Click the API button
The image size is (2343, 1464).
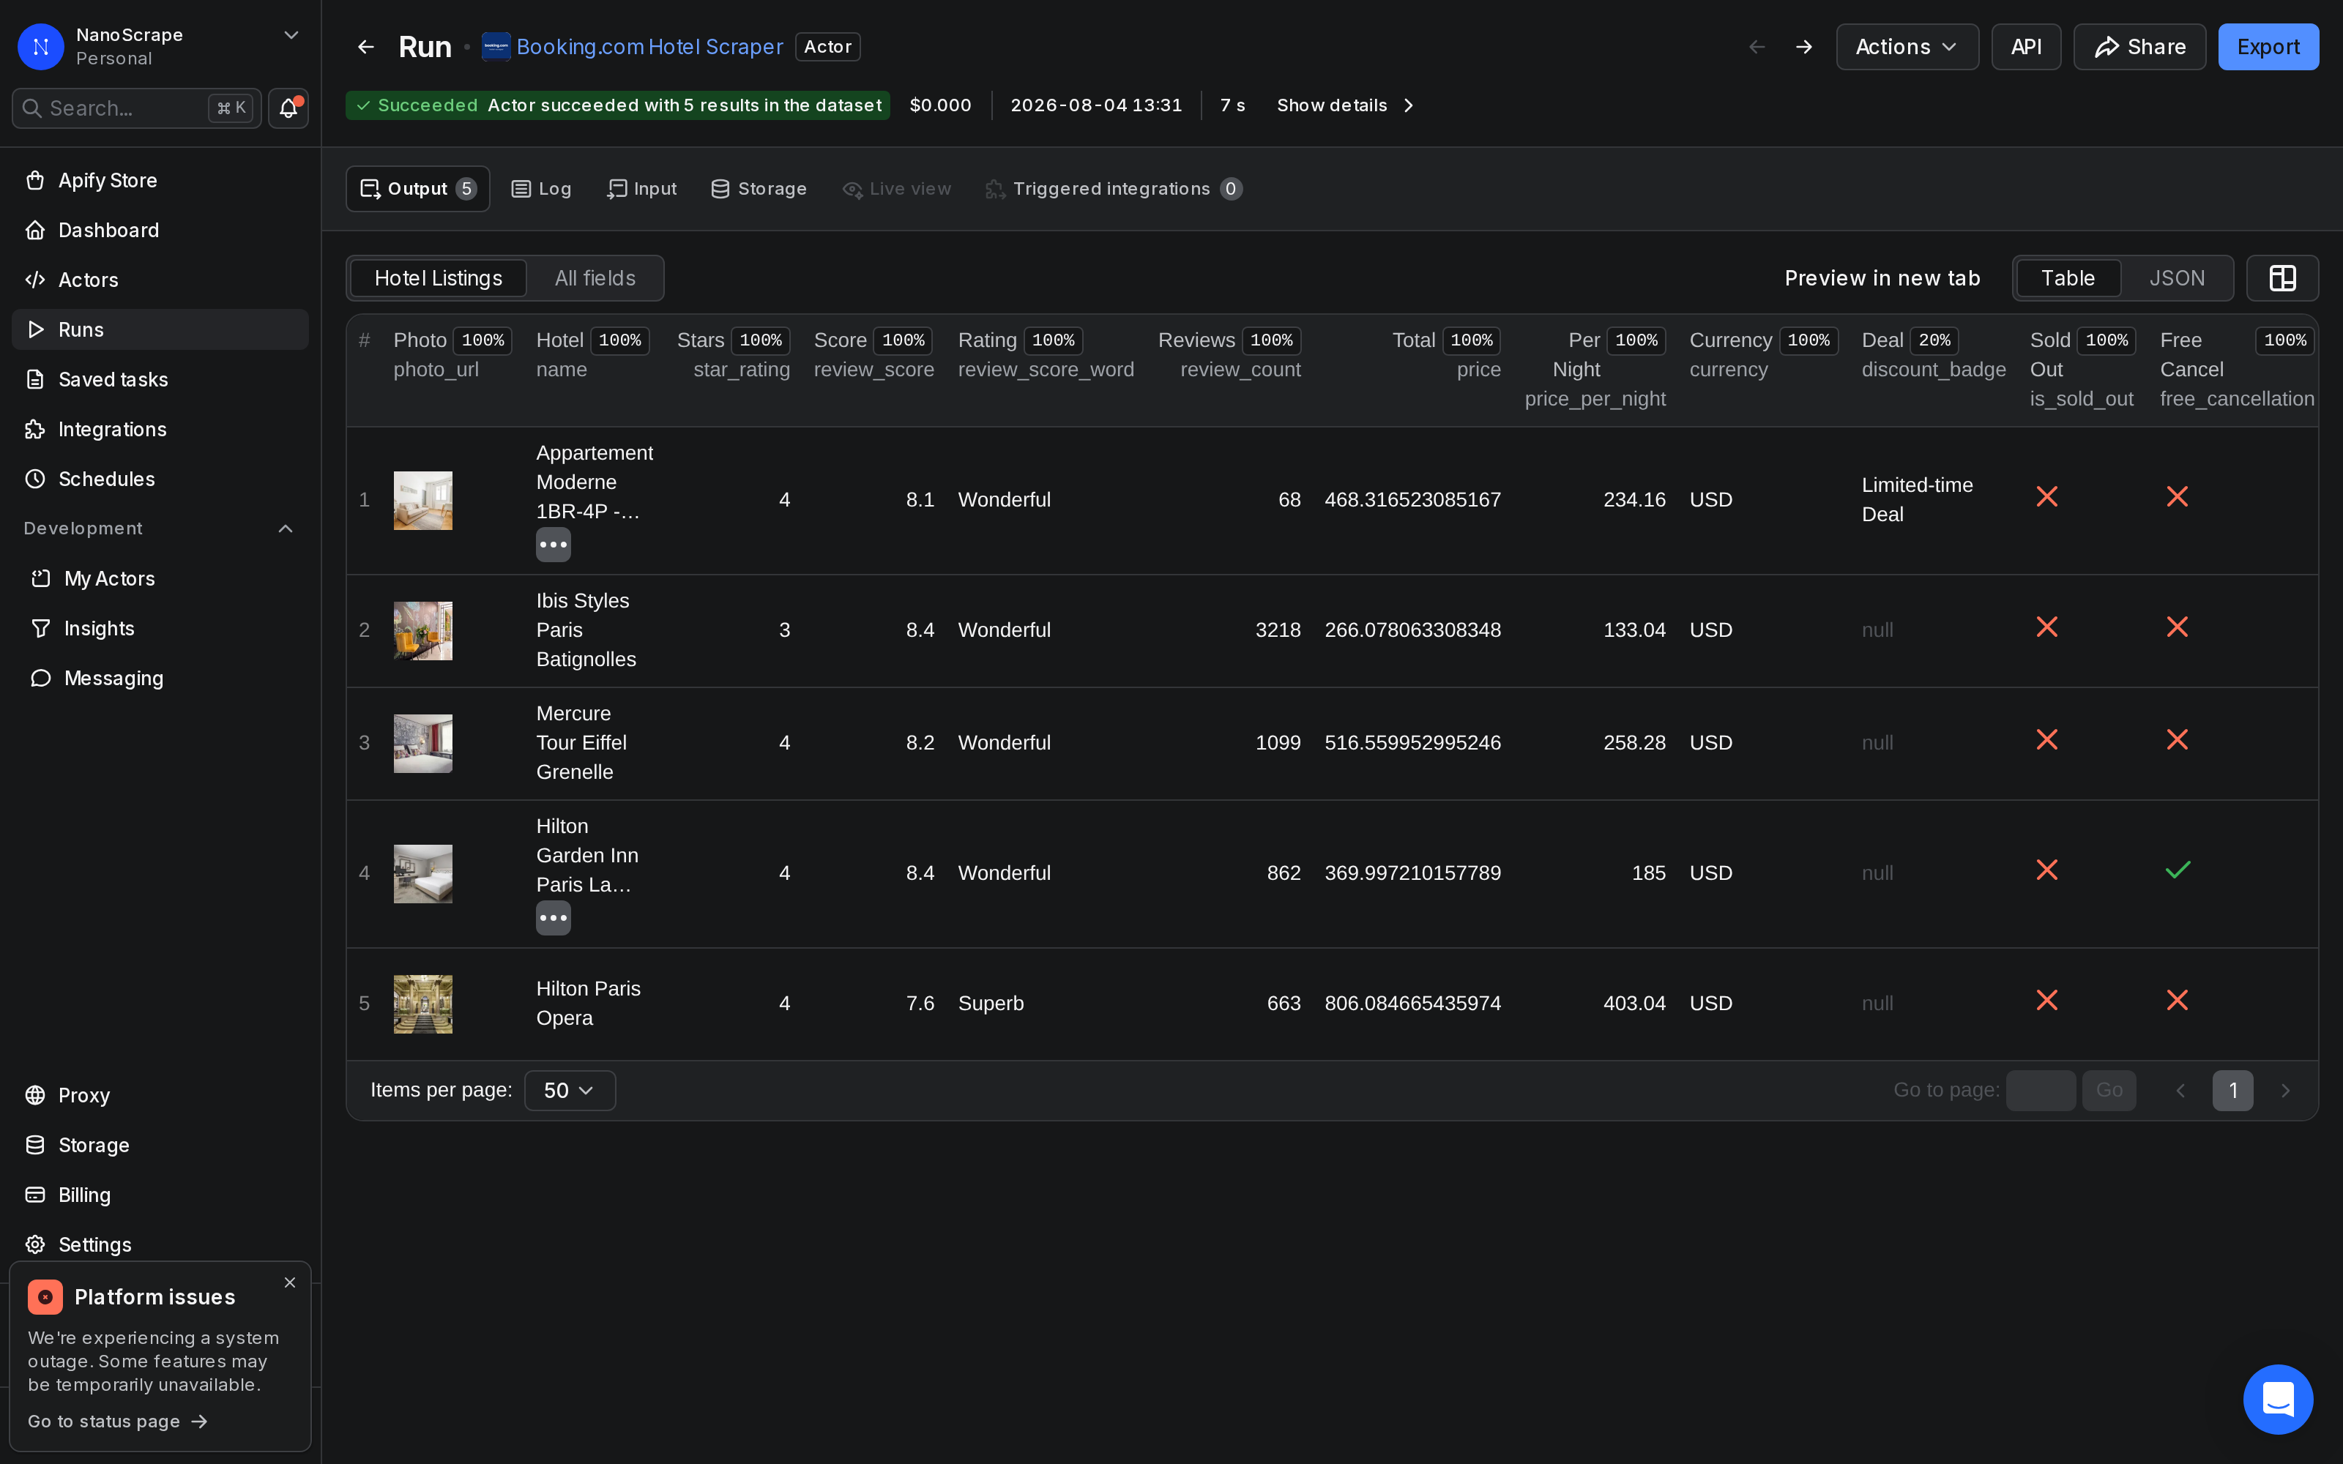[2025, 46]
